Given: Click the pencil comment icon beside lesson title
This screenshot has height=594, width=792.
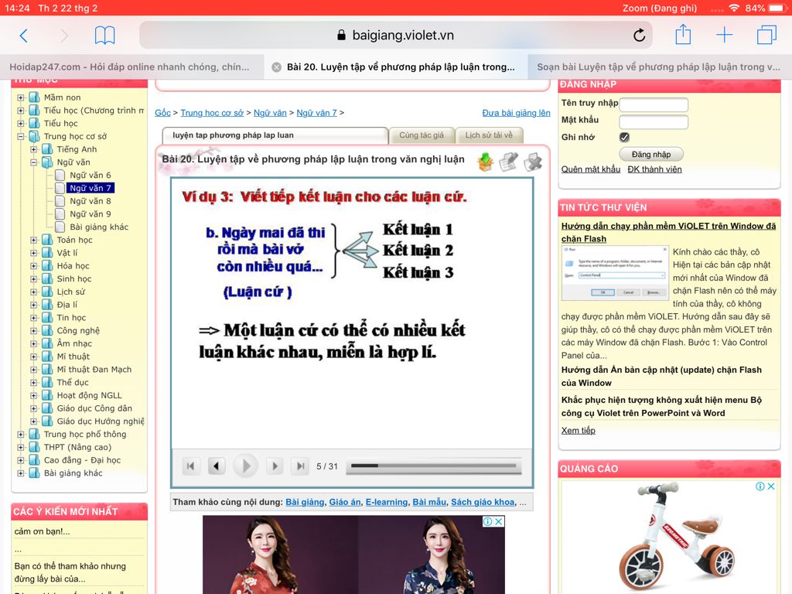Looking at the screenshot, I should [x=509, y=162].
